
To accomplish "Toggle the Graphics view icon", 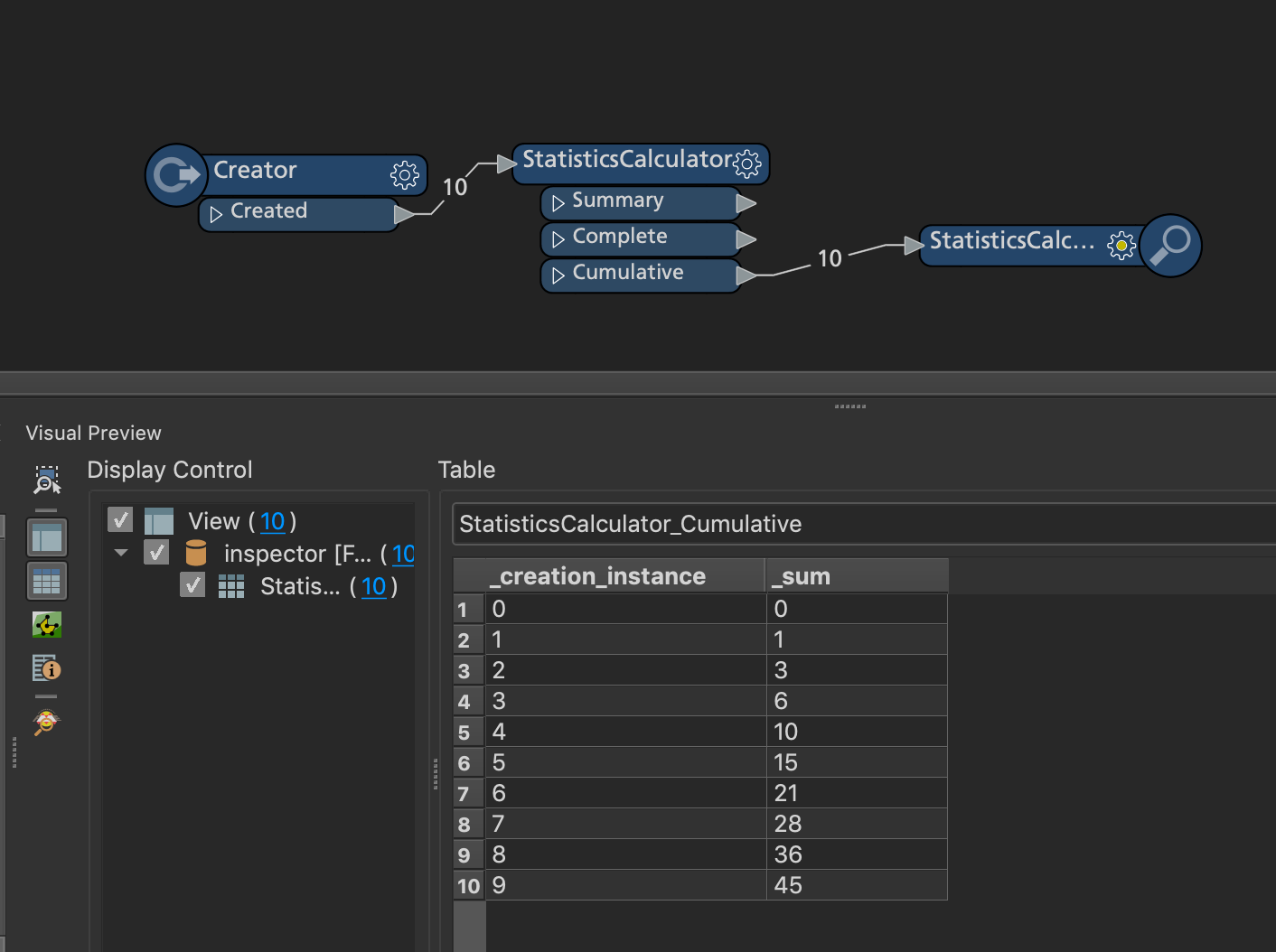I will (x=47, y=624).
